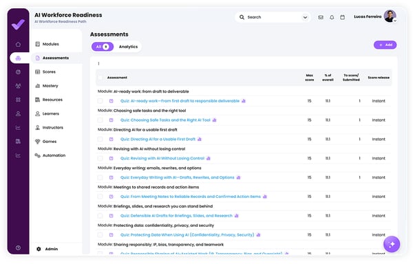The height and width of the screenshot is (264, 413).
Task: Click the analytics chart icon after Protecting Data quiz
Action: (258, 235)
